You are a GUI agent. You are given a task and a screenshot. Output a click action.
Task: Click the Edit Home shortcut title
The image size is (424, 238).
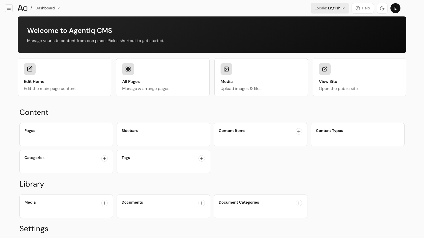(34, 81)
